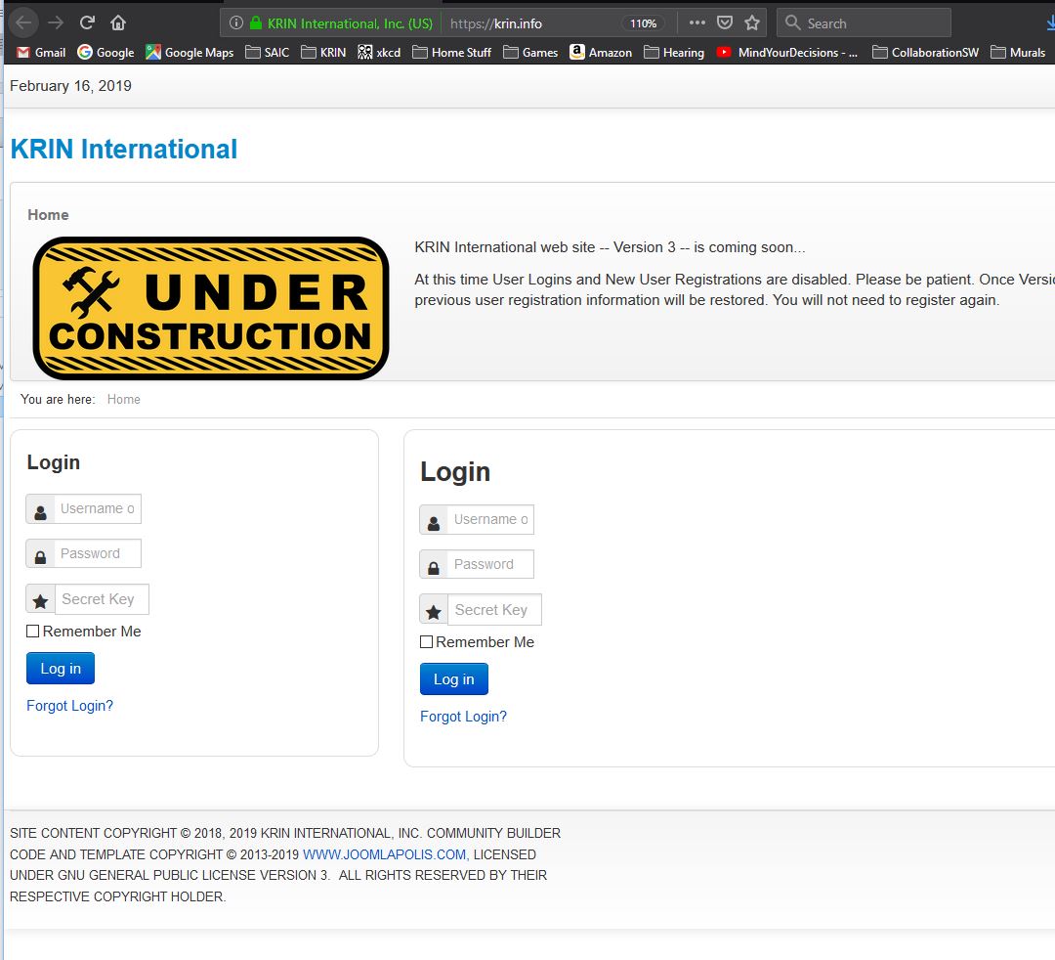Image resolution: width=1055 pixels, height=960 pixels.
Task: Tick Remember Me in left Login panel
Action: (32, 632)
